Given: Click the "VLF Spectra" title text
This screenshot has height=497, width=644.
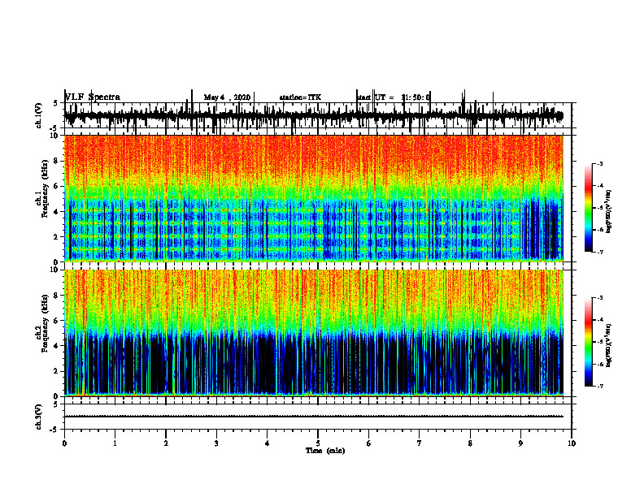Looking at the screenshot, I should pos(93,97).
